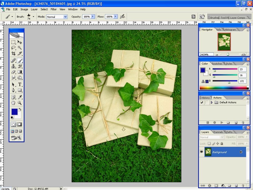Viewport: 253px width, 190px height.
Task: Select the Move tool
Action: coord(20,42)
